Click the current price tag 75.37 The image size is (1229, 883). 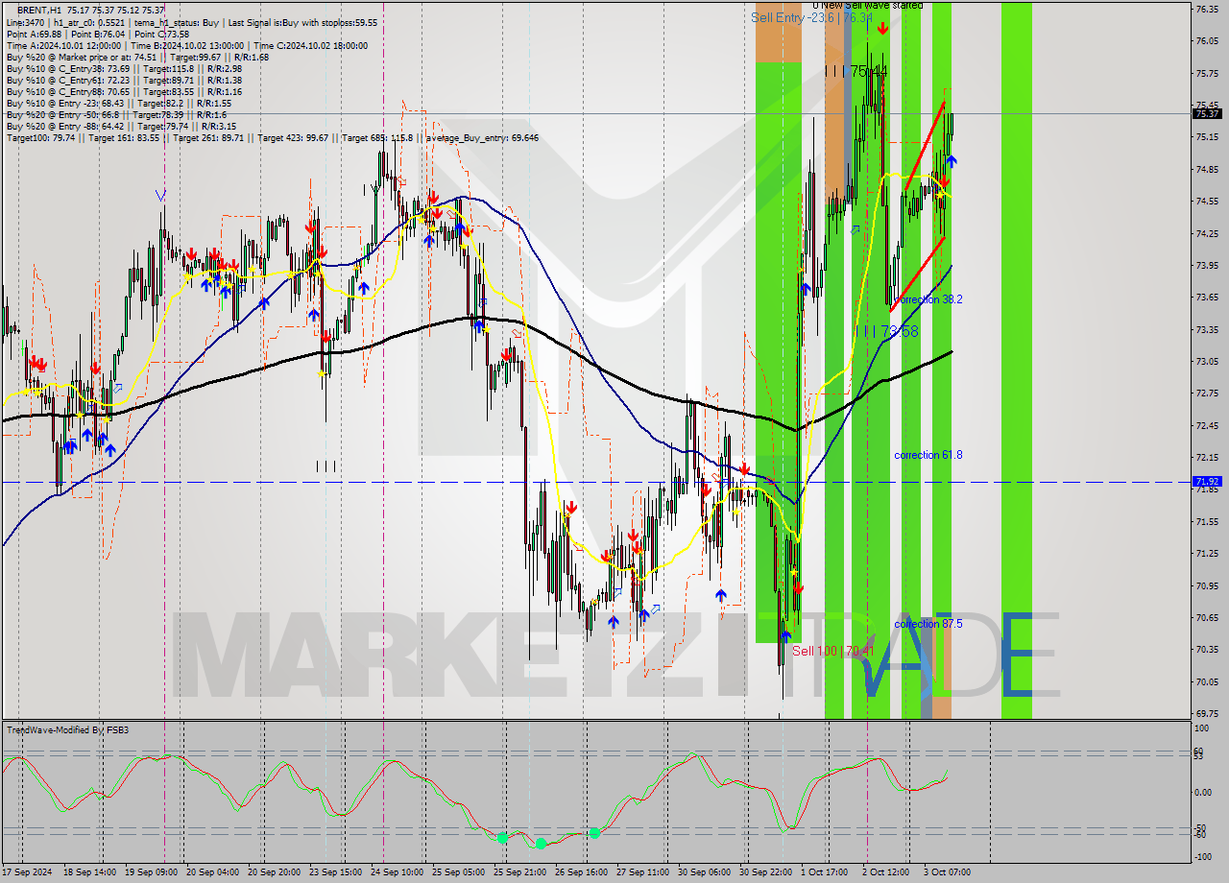(x=1206, y=113)
